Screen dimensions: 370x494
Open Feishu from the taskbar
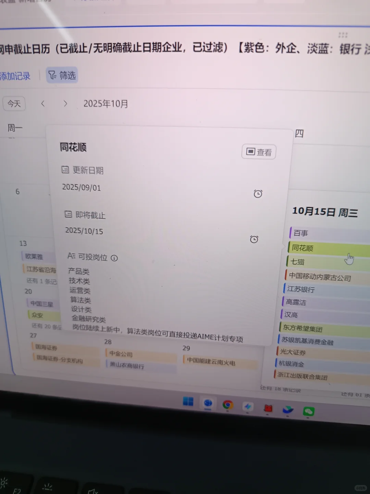point(248,407)
